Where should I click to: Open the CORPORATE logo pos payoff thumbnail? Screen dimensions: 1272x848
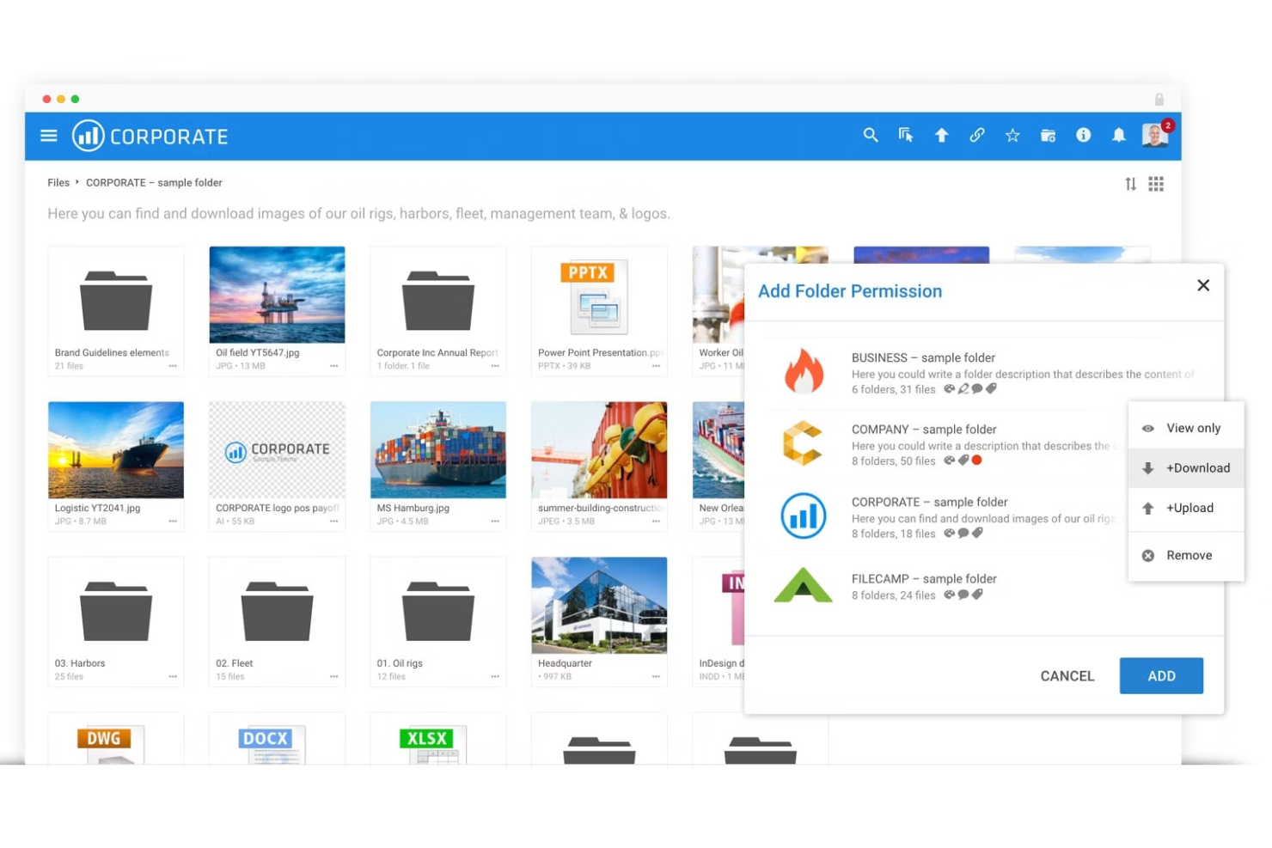pos(277,450)
